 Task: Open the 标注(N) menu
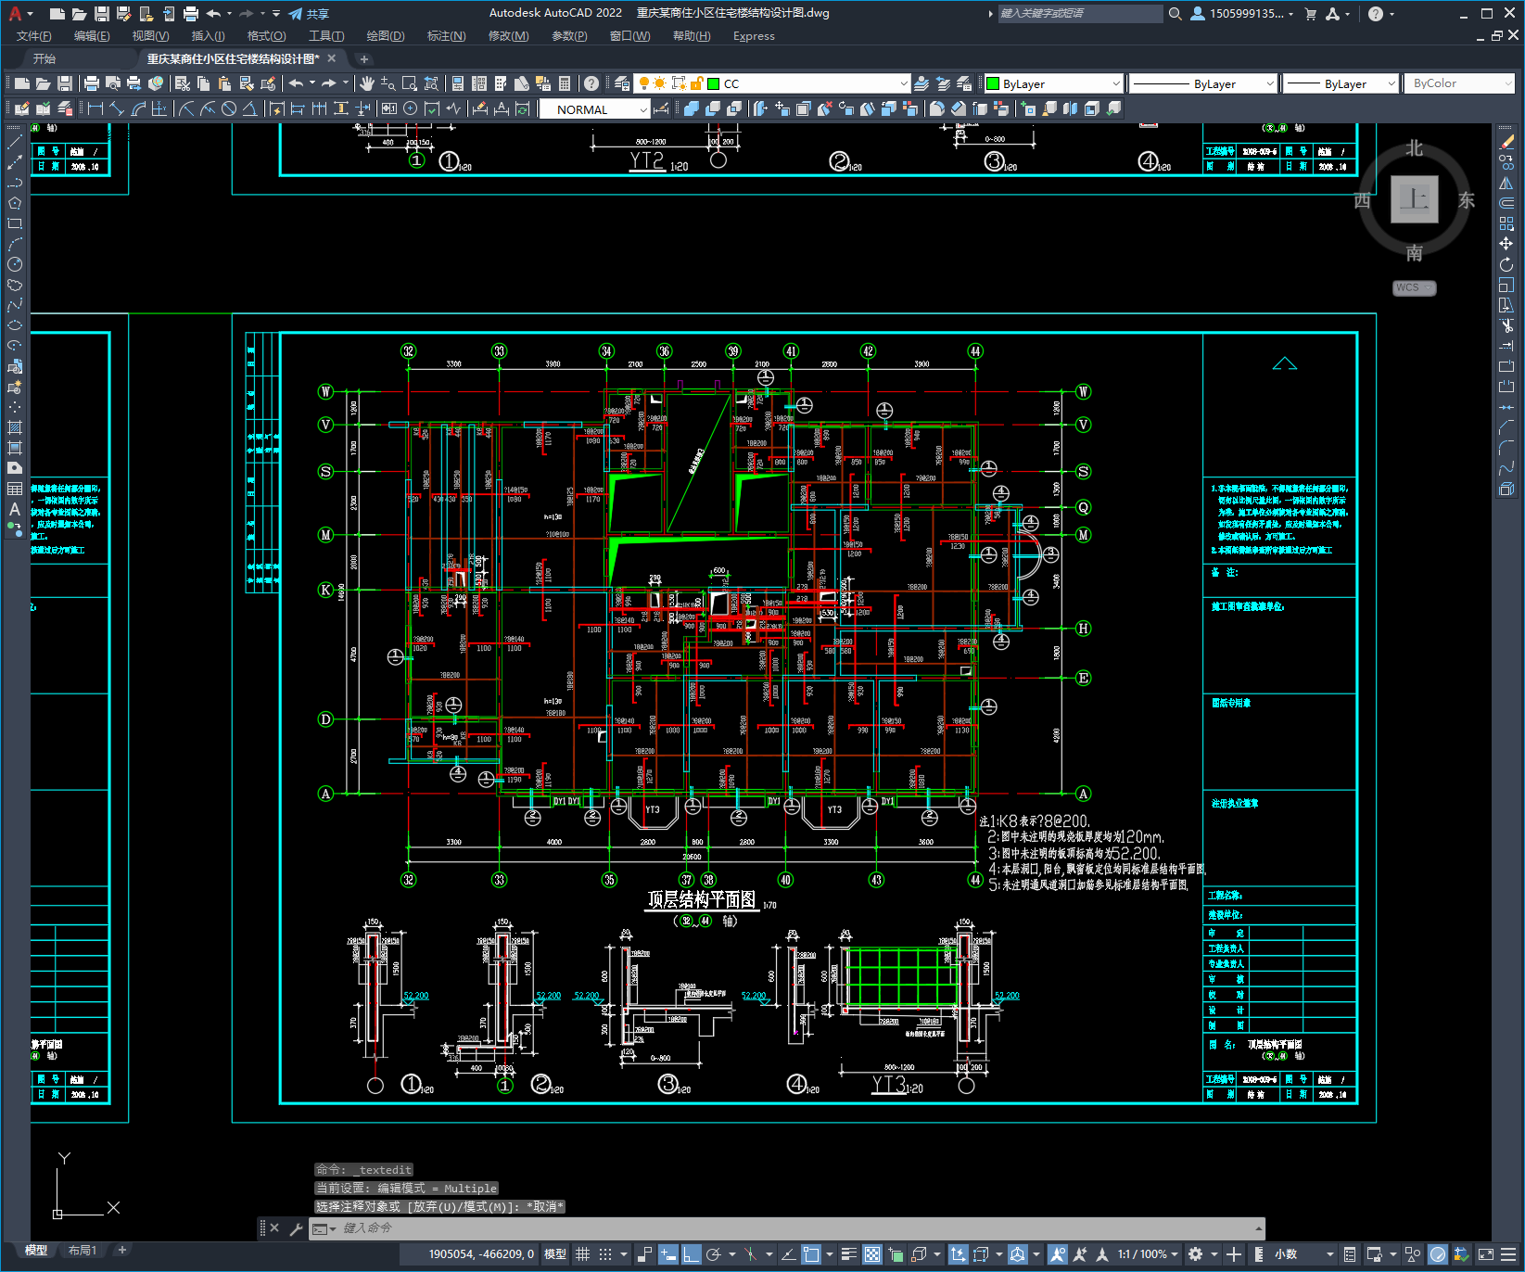[446, 36]
